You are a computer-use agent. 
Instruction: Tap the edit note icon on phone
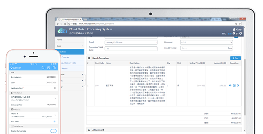[48, 68]
